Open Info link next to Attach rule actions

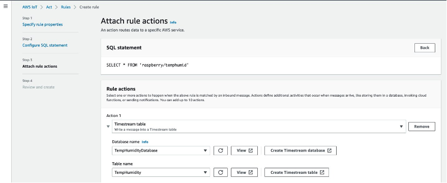(x=173, y=22)
